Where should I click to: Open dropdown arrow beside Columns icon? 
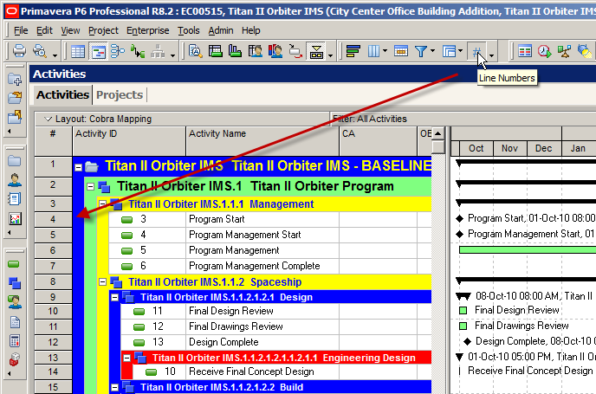(385, 50)
